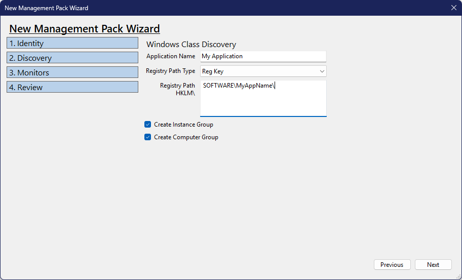
Task: Uncheck the Create Computer Group checkbox
Action: tap(148, 137)
